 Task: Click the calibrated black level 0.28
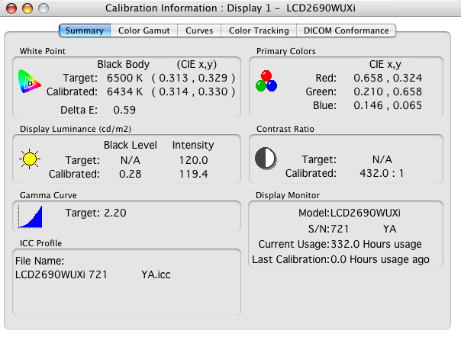131,174
